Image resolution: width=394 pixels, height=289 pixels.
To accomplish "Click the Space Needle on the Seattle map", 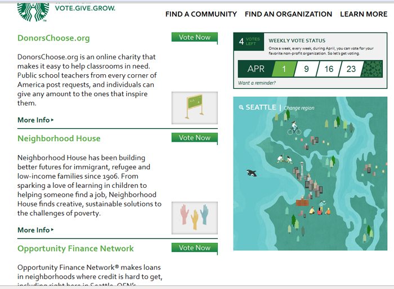I will [301, 170].
